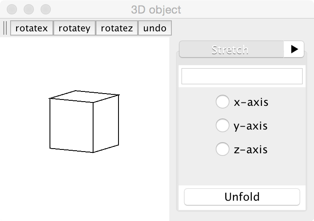Image resolution: width=314 pixels, height=221 pixels.
Task: Enable the z-axis radio option
Action: [223, 149]
